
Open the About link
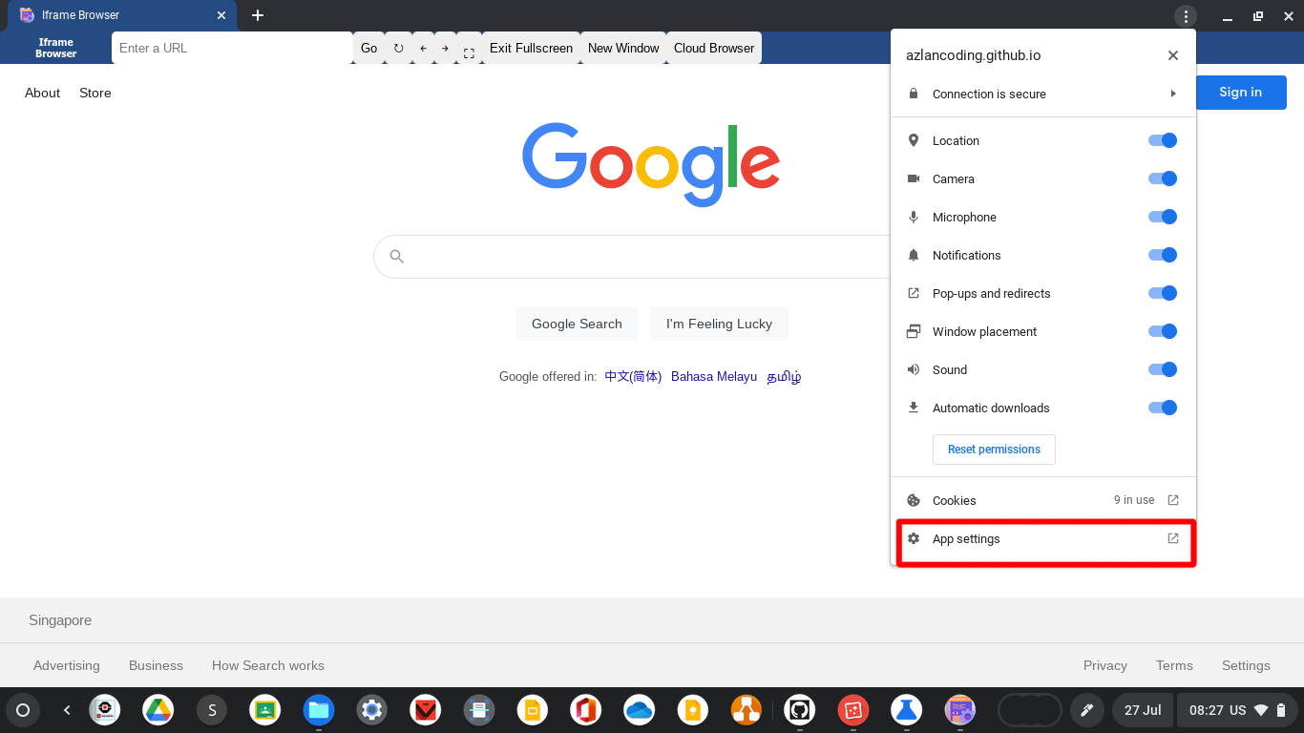click(x=42, y=93)
